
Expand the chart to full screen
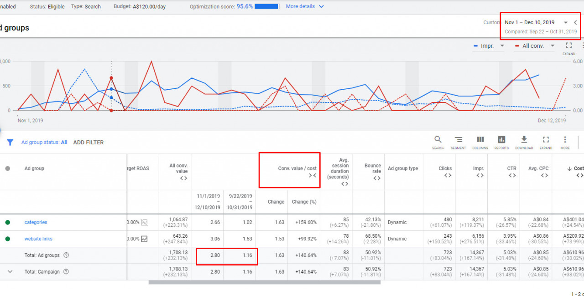tap(568, 46)
